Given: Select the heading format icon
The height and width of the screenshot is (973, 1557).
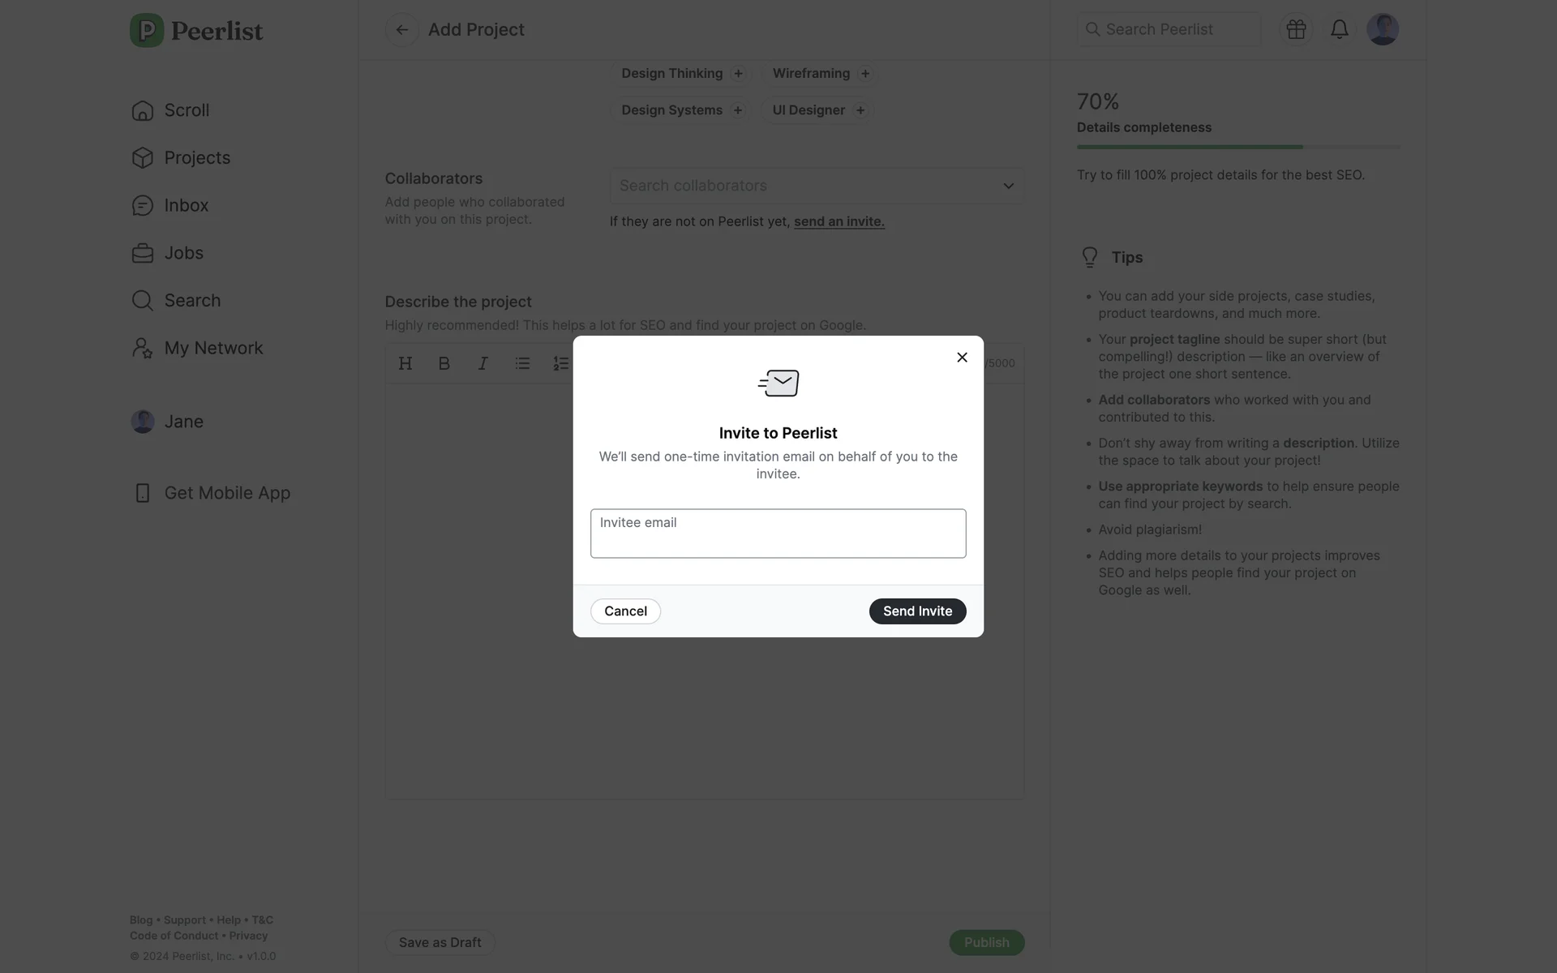Looking at the screenshot, I should coord(405,363).
